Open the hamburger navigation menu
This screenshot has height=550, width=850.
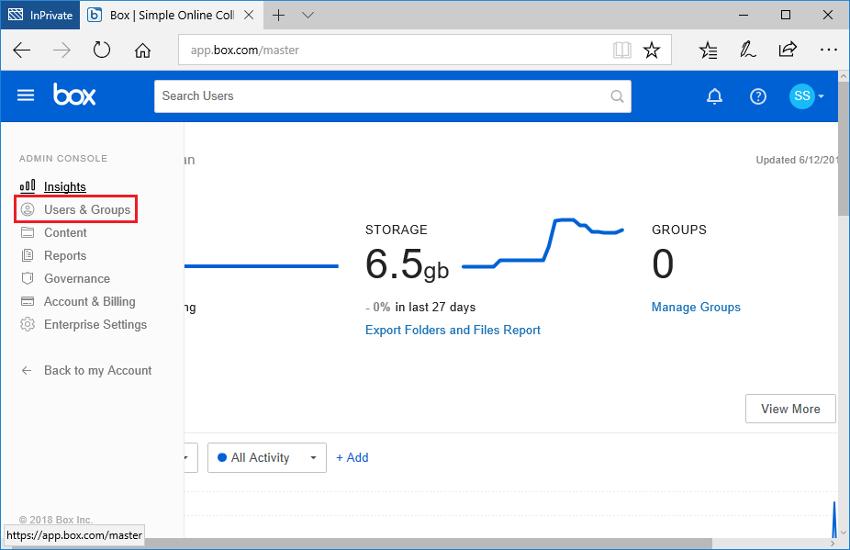[x=26, y=96]
